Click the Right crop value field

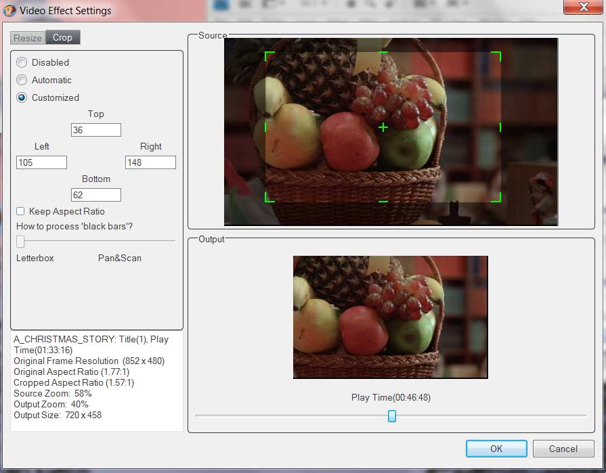coord(151,162)
